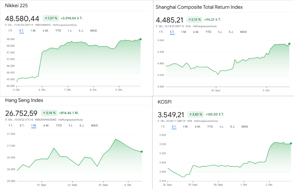Click the latest data dot on KOSPI chart
The height and width of the screenshot is (189, 294).
tap(291, 144)
